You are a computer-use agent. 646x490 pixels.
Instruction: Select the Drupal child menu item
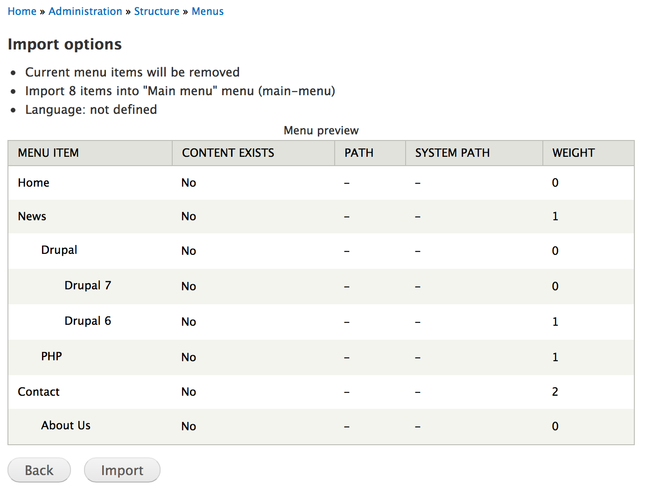(x=59, y=251)
